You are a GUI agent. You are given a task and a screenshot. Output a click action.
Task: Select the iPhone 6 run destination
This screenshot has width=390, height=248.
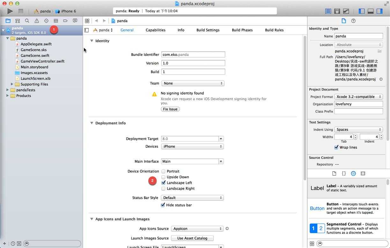(x=66, y=11)
